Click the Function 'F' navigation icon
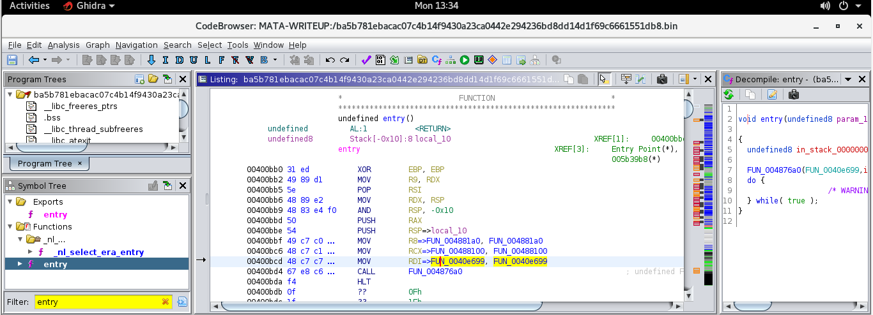Image resolution: width=873 pixels, height=315 pixels. coord(221,60)
